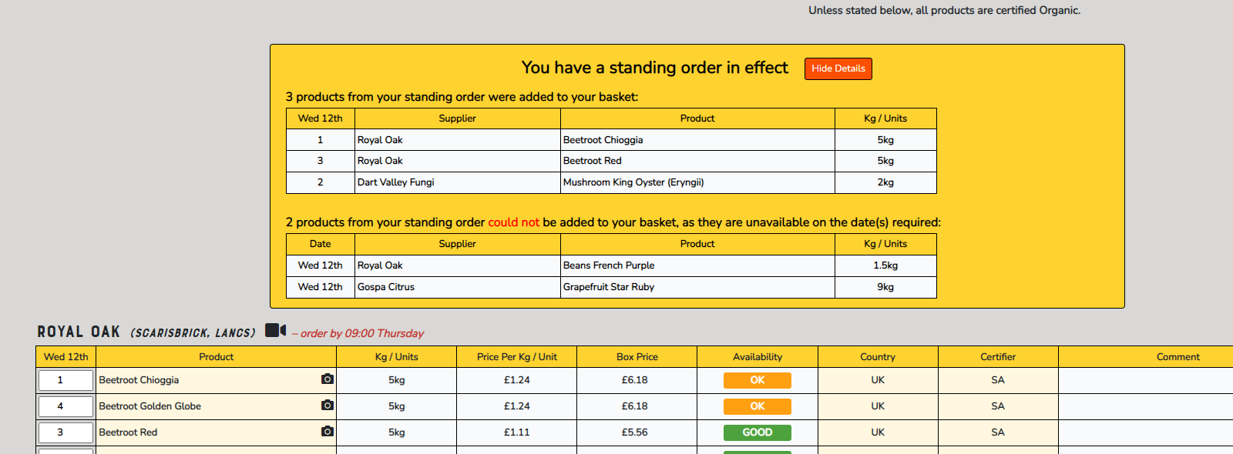Click 'Certifier' column header
The image size is (1233, 454).
(998, 357)
